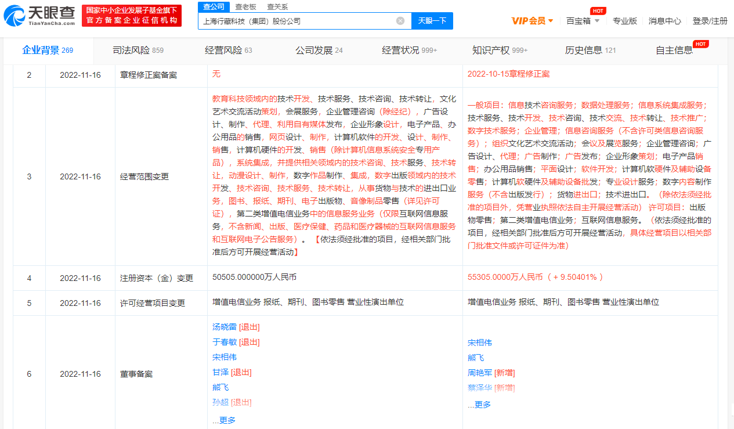Open director 于春敏 profile link
This screenshot has width=734, height=429.
point(225,342)
